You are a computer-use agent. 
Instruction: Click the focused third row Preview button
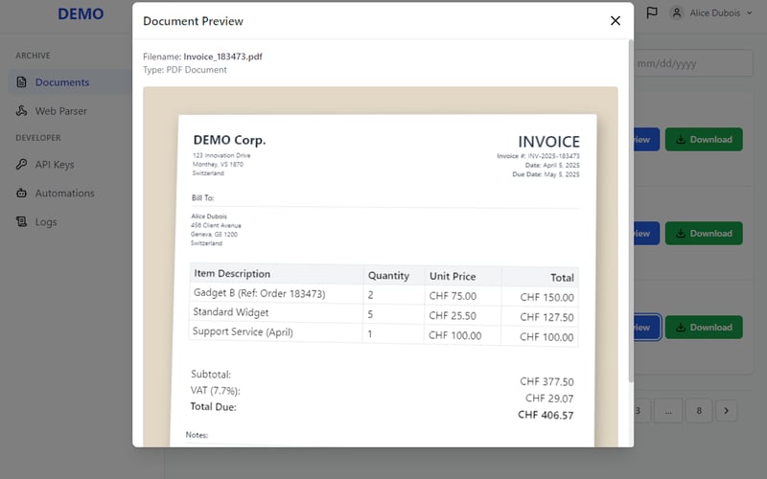point(646,327)
